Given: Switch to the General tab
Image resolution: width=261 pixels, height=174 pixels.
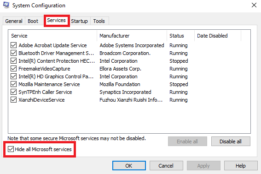Looking at the screenshot, I should [x=14, y=21].
